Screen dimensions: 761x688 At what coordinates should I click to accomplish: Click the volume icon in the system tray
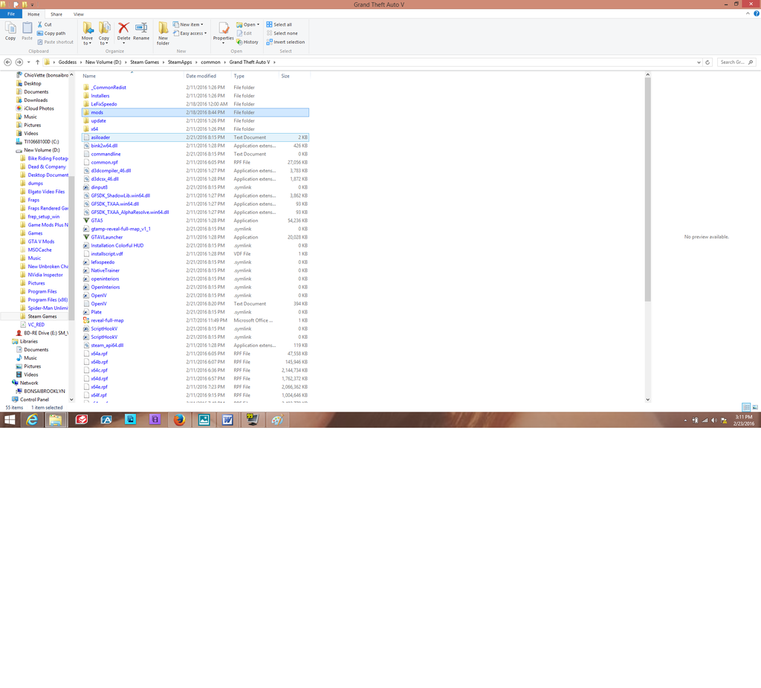pyautogui.click(x=714, y=420)
